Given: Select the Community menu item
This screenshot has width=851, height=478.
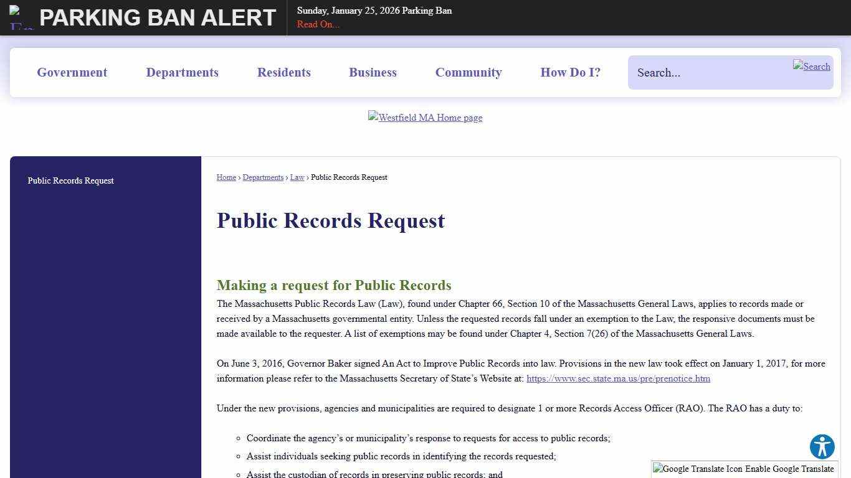Looking at the screenshot, I should (468, 72).
